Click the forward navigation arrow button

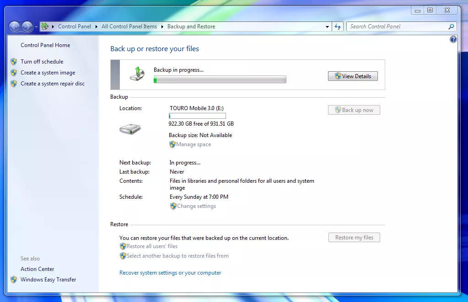[27, 26]
